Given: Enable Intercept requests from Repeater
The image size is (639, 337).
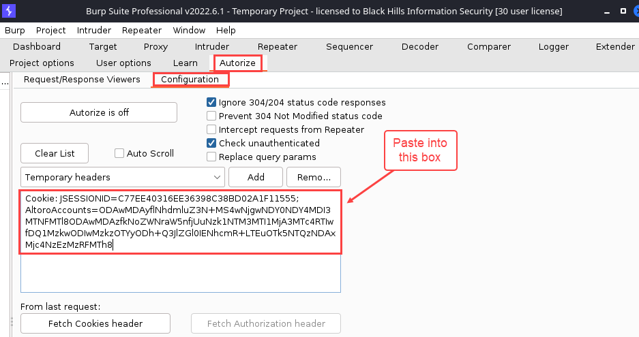Looking at the screenshot, I should click(x=211, y=129).
